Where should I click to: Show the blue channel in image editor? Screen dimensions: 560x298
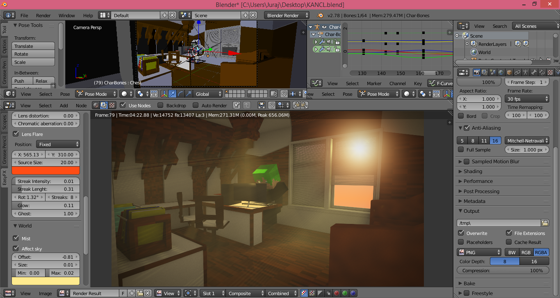pos(353,293)
